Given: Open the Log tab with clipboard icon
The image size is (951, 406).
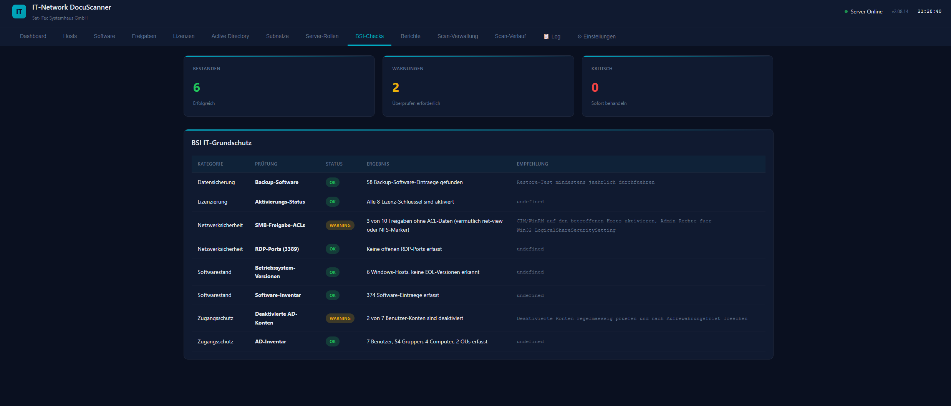Looking at the screenshot, I should (552, 36).
